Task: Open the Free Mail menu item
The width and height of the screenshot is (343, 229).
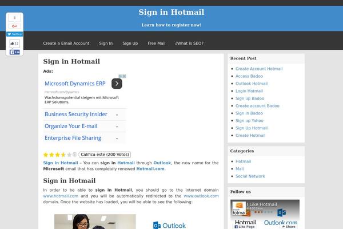Action: coord(157,44)
